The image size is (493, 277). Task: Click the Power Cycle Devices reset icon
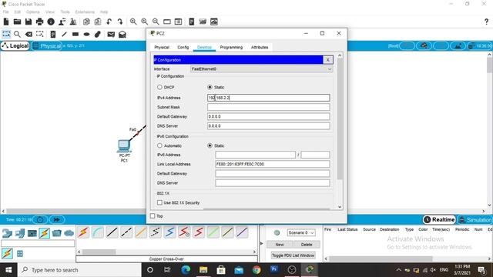(x=40, y=219)
